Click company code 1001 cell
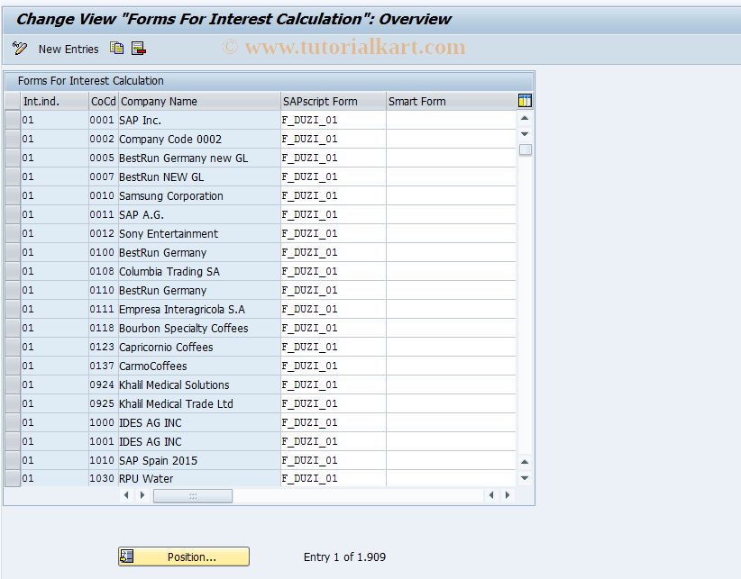Image resolution: width=741 pixels, height=579 pixels. coord(103,441)
